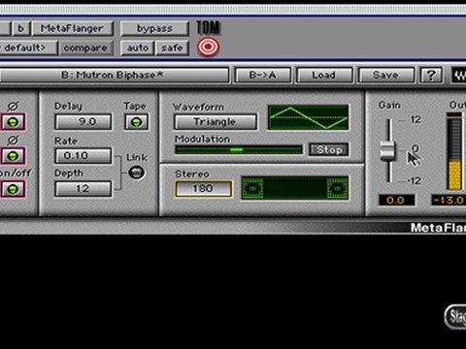Click the Waves logo icon
Image resolution: width=466 pixels, height=349 pixels.
[459, 76]
